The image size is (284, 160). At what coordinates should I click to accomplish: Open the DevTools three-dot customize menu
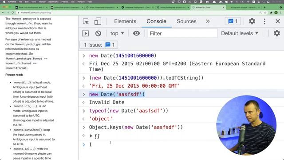[264, 21]
